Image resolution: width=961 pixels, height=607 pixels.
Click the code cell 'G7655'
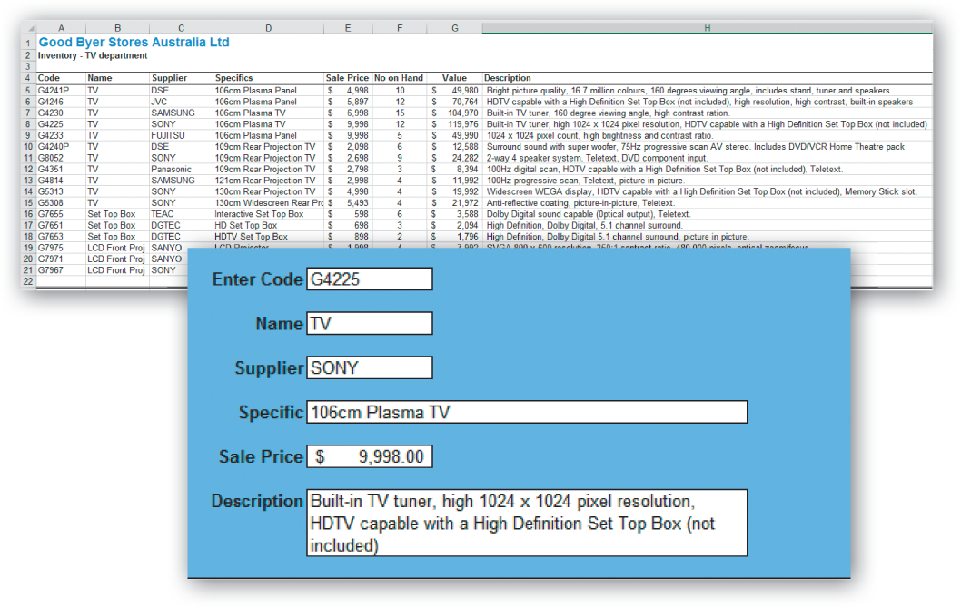click(61, 214)
